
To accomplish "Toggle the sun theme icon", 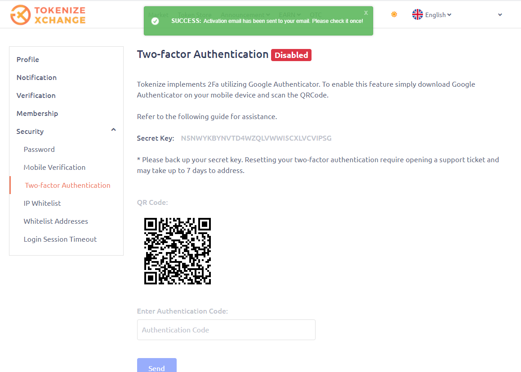I will (x=394, y=14).
